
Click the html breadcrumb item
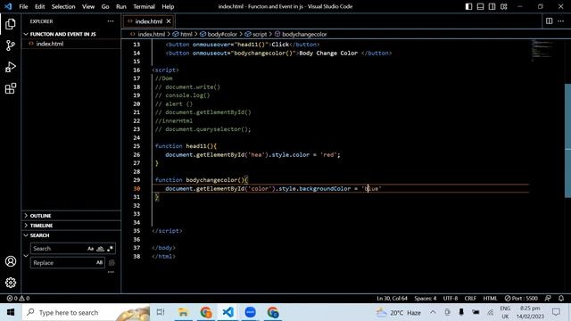(x=186, y=34)
